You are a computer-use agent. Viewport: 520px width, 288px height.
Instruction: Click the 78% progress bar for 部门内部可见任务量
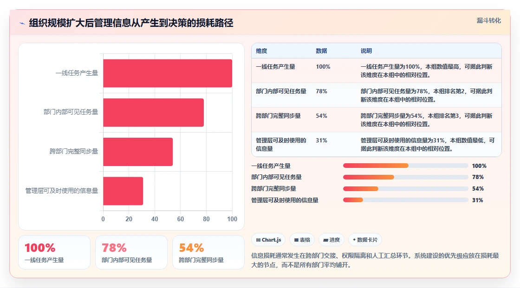(406, 177)
